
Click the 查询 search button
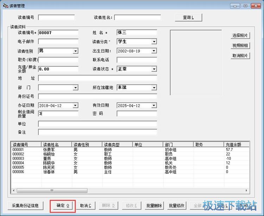188,18
